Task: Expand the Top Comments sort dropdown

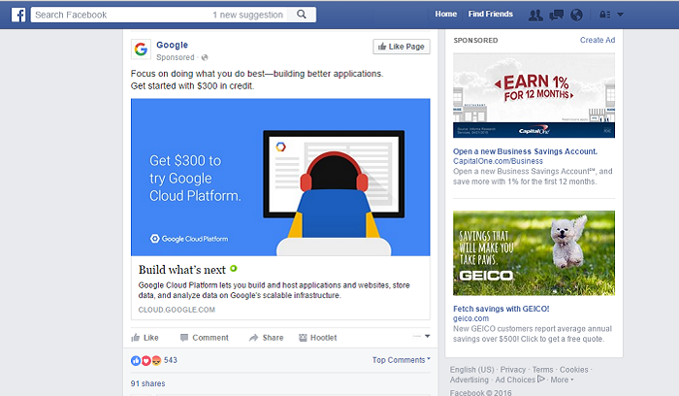Action: (402, 360)
